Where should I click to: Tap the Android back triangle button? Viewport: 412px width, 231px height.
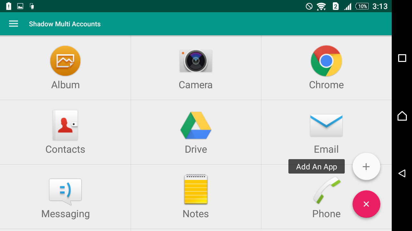[x=402, y=173]
